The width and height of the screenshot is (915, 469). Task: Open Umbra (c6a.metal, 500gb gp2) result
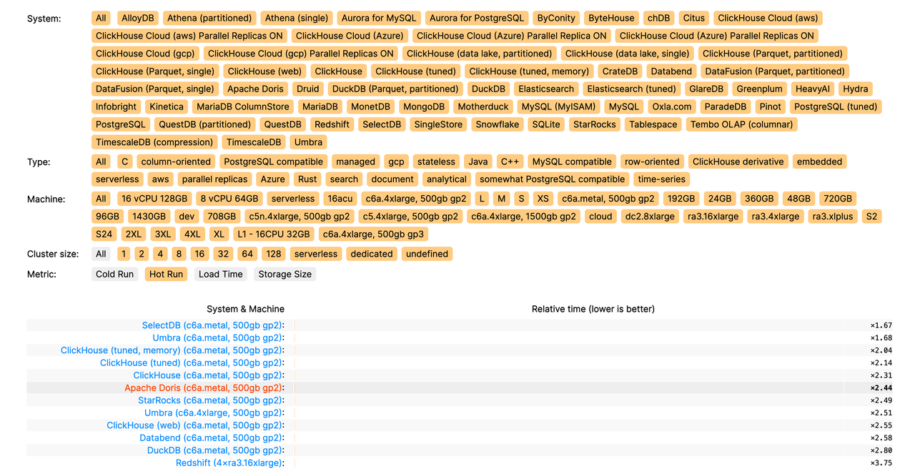(217, 337)
